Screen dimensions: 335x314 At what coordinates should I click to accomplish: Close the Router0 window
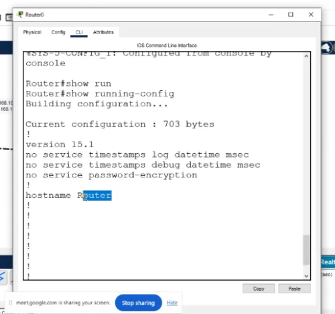pos(311,15)
